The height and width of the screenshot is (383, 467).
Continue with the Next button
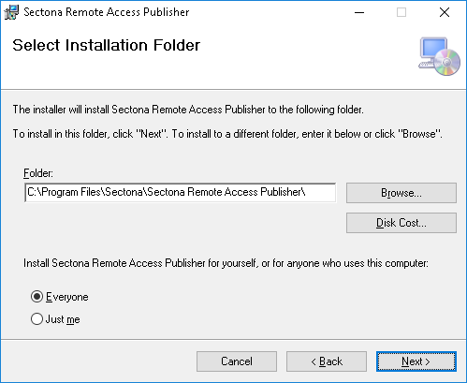tap(416, 361)
